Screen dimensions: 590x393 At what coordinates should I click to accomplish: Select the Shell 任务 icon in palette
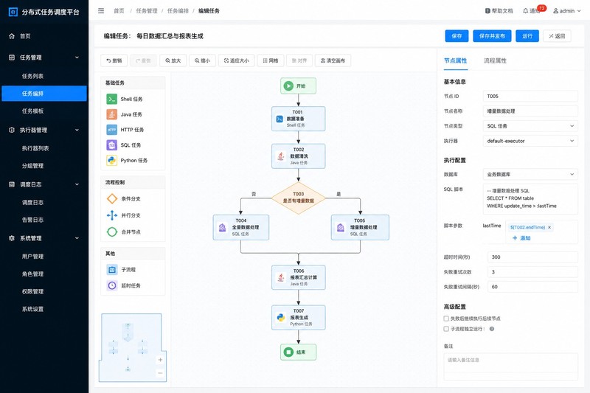click(x=112, y=99)
